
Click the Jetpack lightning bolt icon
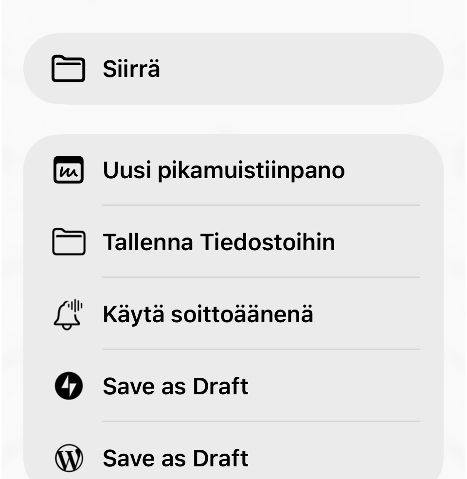click(68, 386)
